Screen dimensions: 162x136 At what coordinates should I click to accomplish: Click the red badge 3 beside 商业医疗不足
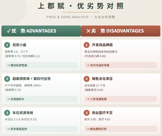click(87, 113)
